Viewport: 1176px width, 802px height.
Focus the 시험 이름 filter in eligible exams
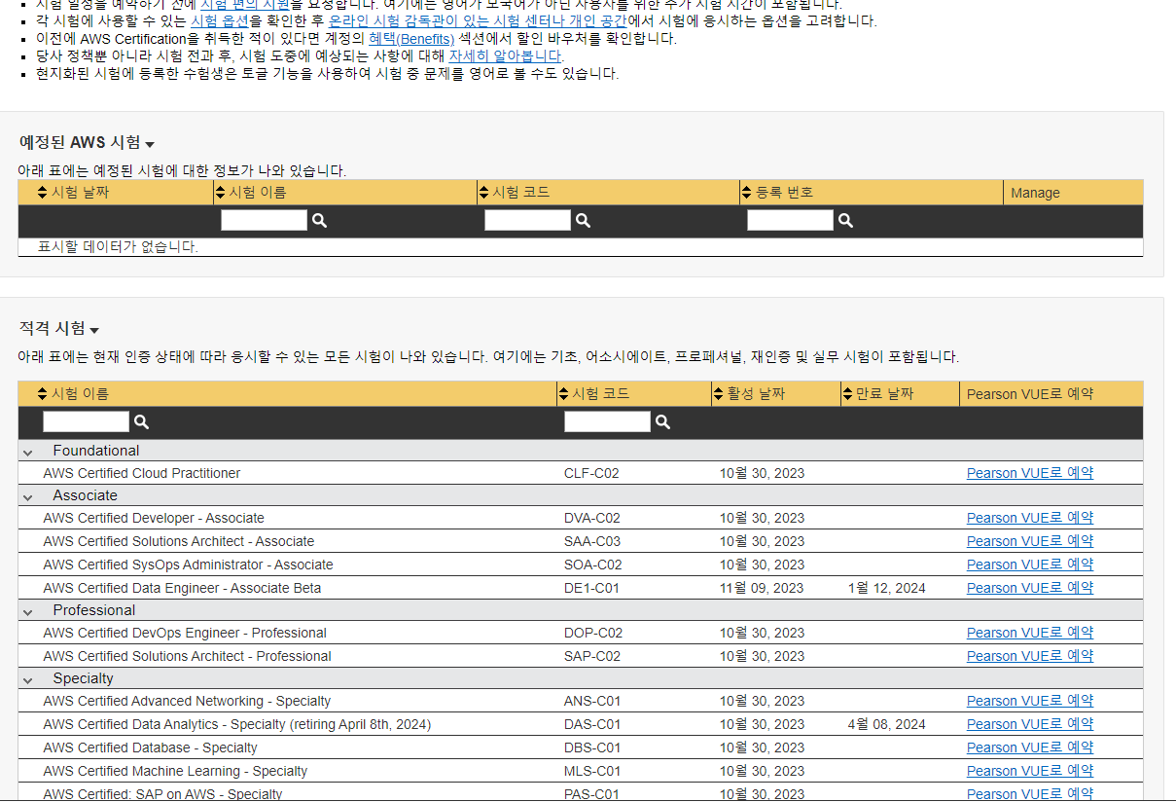(x=86, y=421)
